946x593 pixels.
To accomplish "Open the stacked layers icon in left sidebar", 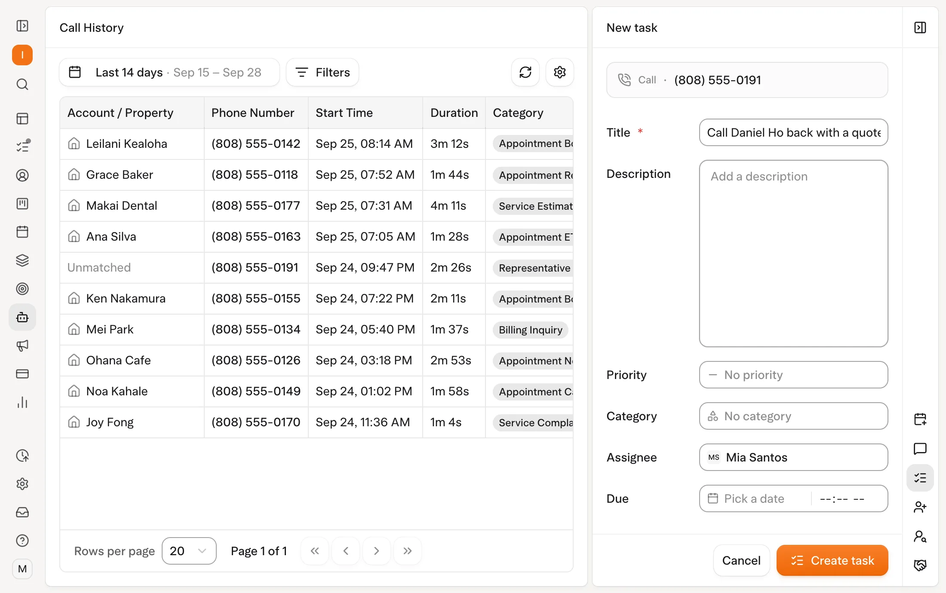I will tap(22, 260).
